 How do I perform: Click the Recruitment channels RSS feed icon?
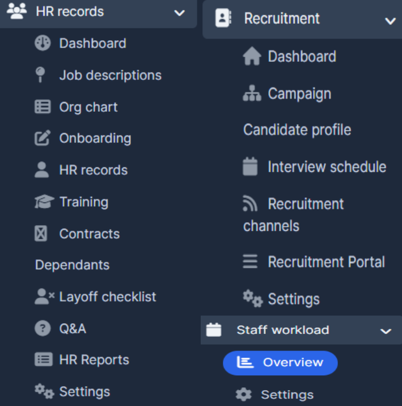click(x=250, y=204)
